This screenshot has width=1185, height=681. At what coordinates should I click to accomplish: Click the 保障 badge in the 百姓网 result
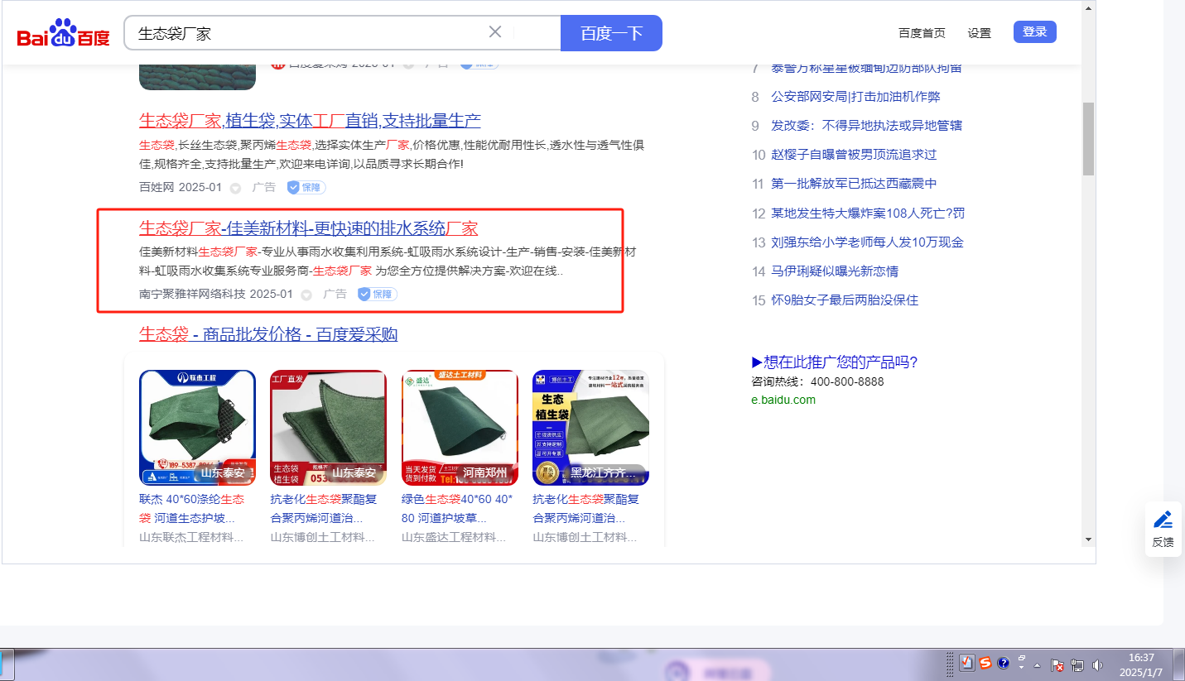(x=306, y=188)
